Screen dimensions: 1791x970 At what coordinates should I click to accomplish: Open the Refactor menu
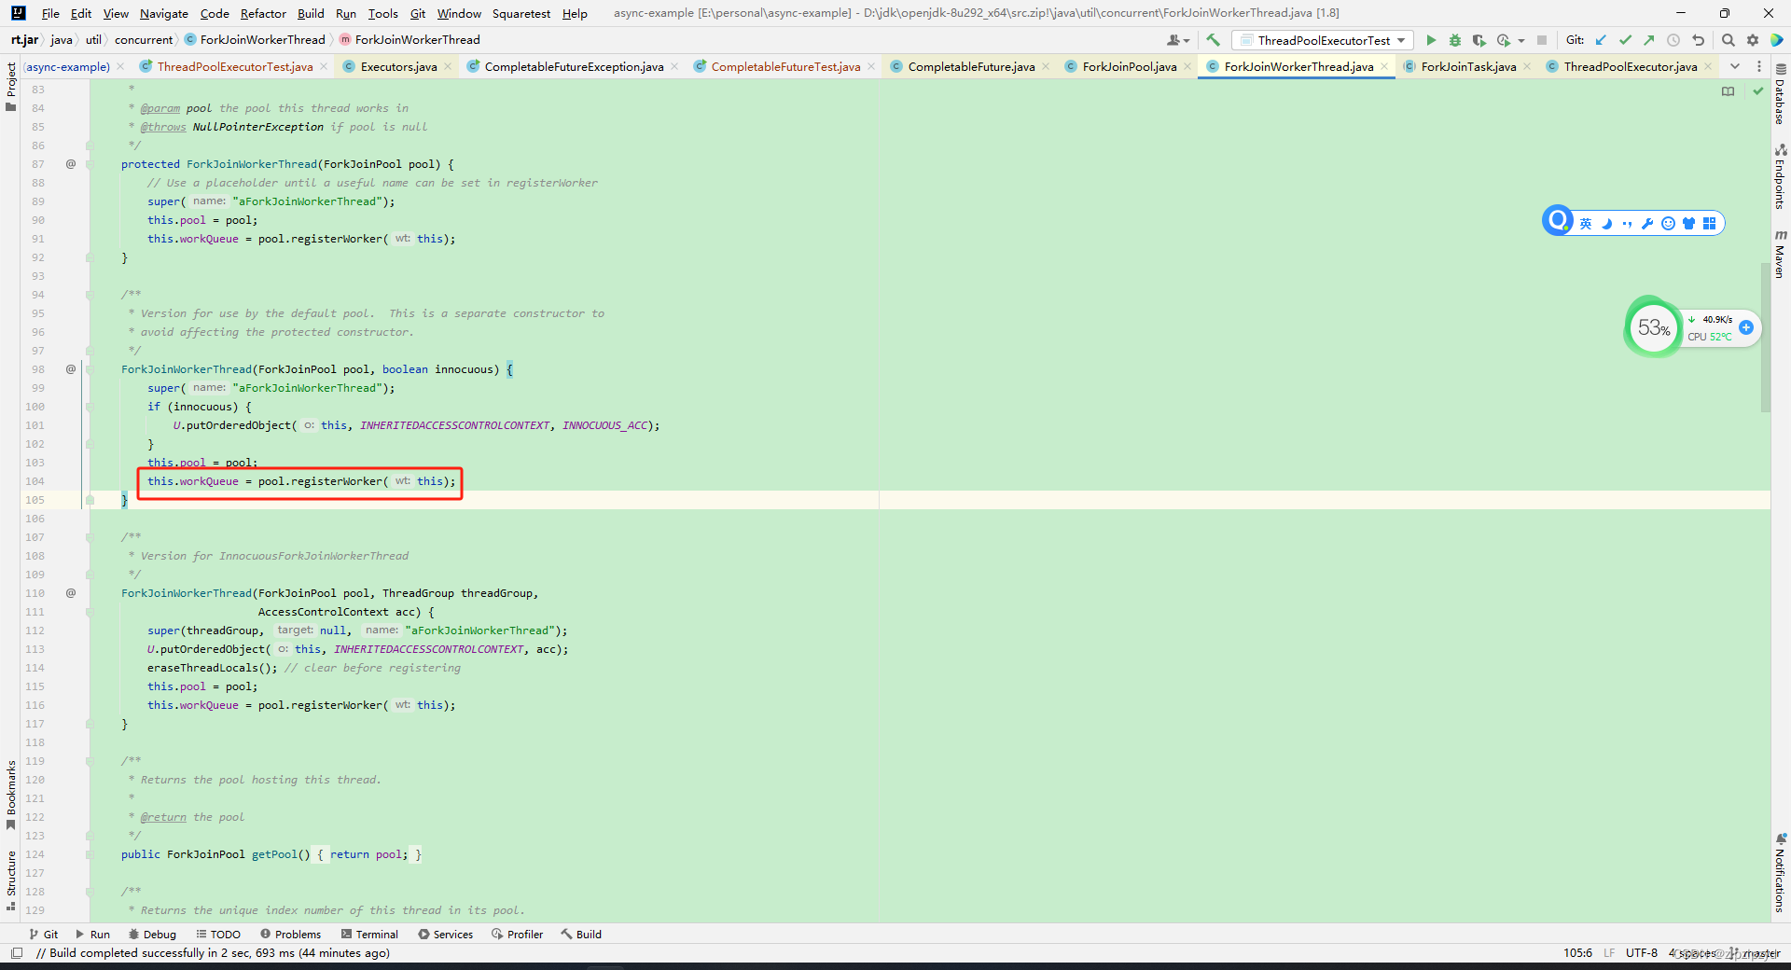click(x=263, y=13)
